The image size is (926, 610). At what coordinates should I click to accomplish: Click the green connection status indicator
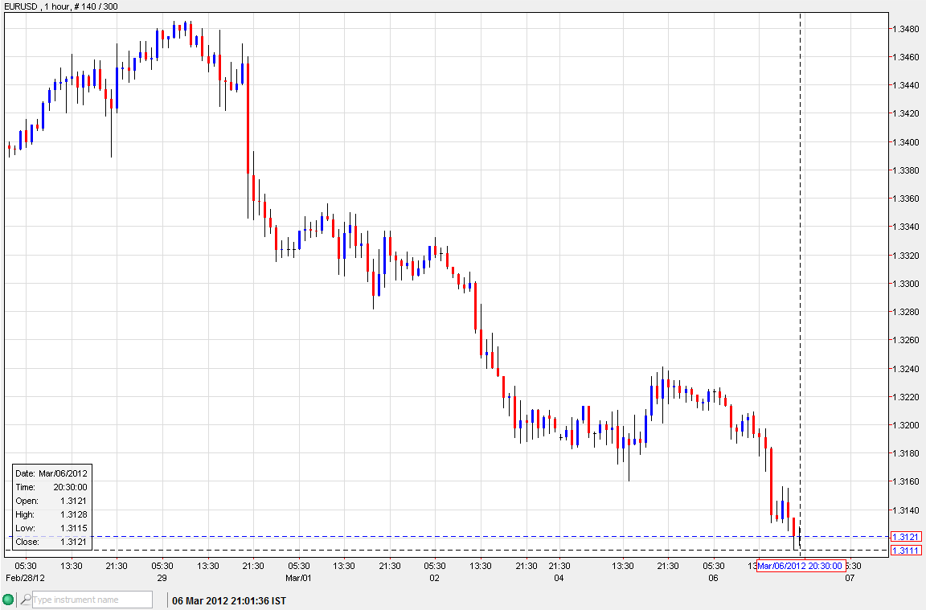tap(8, 600)
